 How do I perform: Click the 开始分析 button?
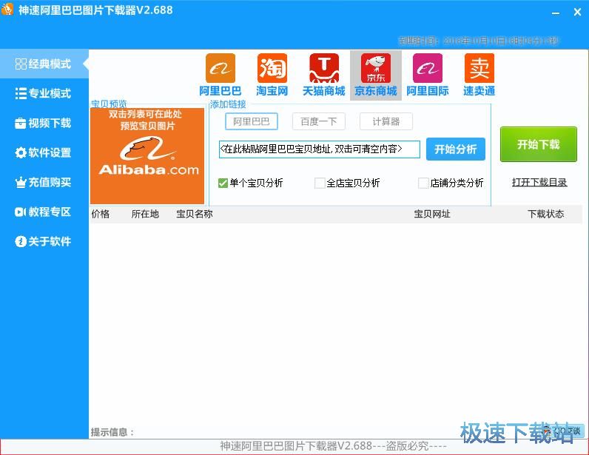click(455, 149)
